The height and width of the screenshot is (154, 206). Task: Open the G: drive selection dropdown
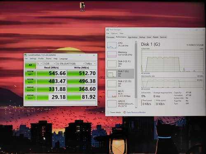click(x=71, y=63)
